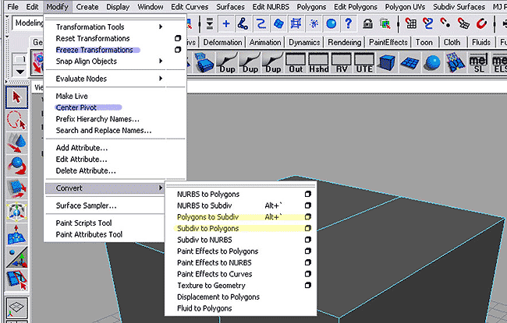This screenshot has width=507, height=323.
Task: Switch to the Deformation shelf tab
Action: (x=222, y=42)
